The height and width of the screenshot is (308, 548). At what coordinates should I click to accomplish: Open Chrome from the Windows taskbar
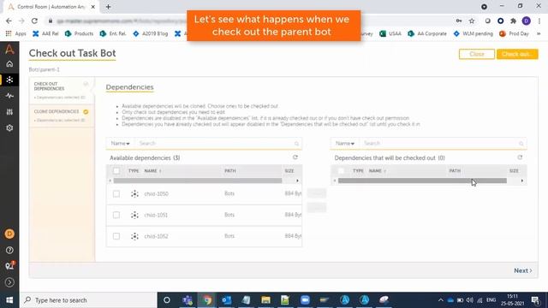207,300
